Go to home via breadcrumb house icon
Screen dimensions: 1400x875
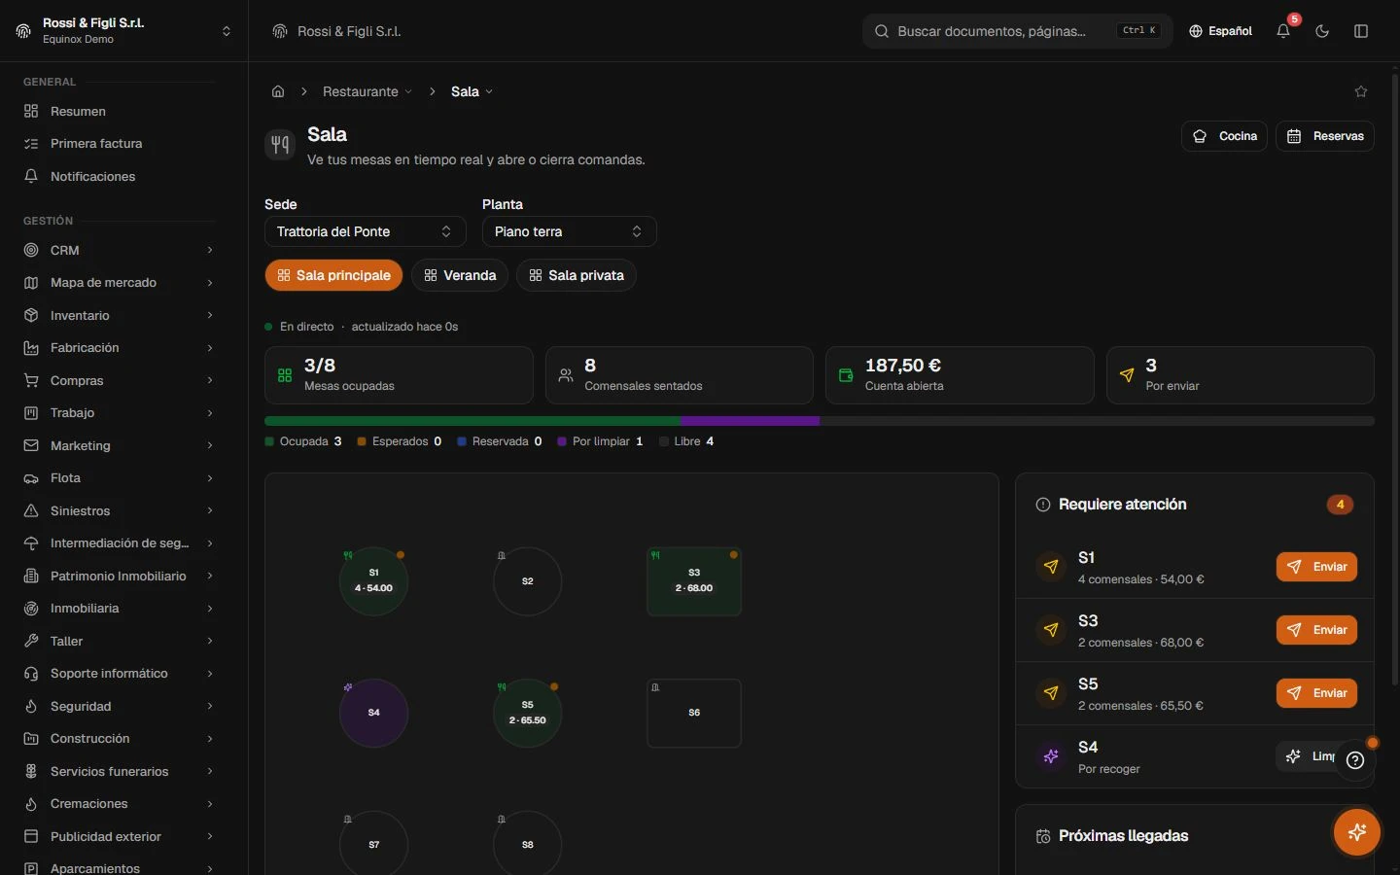(x=278, y=91)
